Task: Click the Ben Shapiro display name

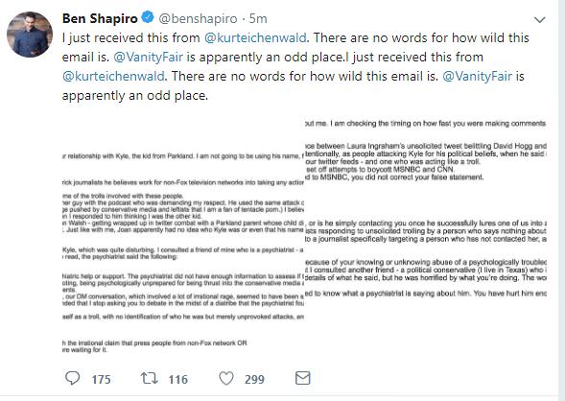Action: point(100,18)
